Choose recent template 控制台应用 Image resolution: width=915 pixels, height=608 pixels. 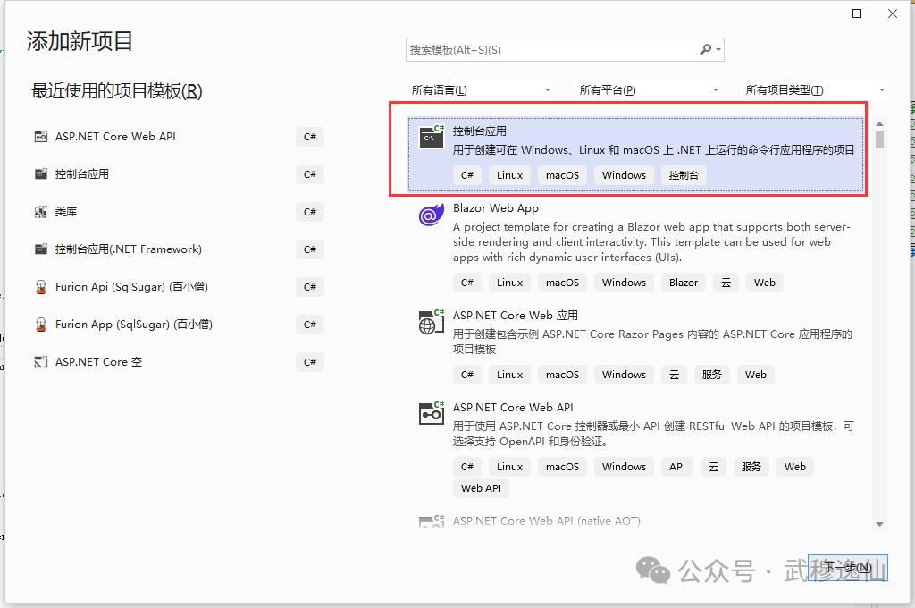tap(81, 174)
